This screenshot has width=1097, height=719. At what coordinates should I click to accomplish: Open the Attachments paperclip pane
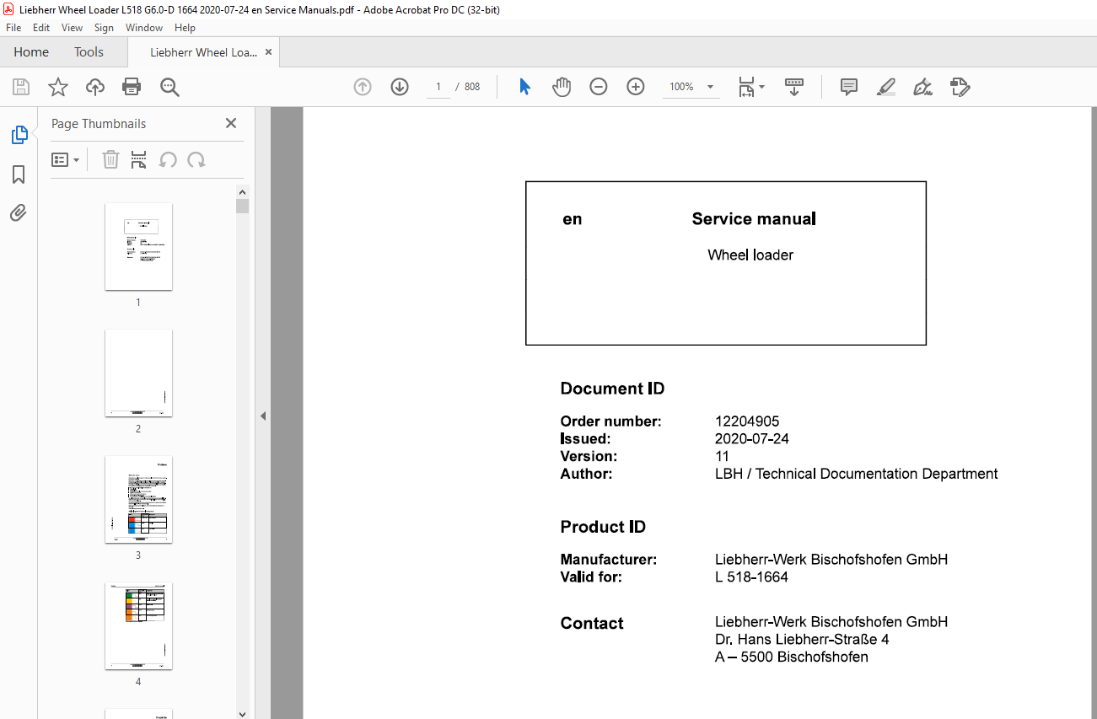(x=19, y=213)
